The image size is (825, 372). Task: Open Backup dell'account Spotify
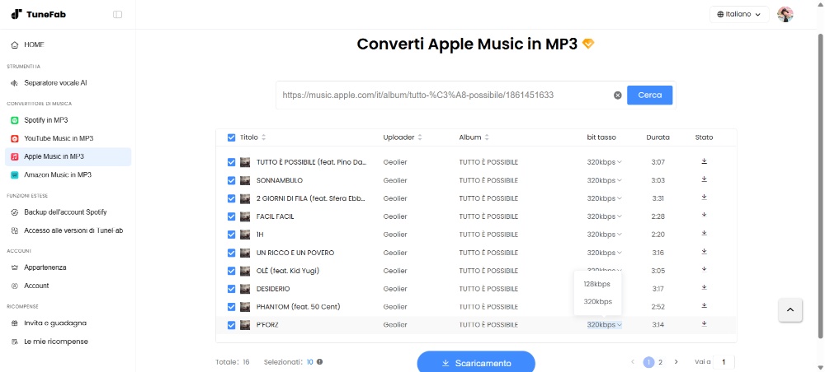(x=68, y=212)
